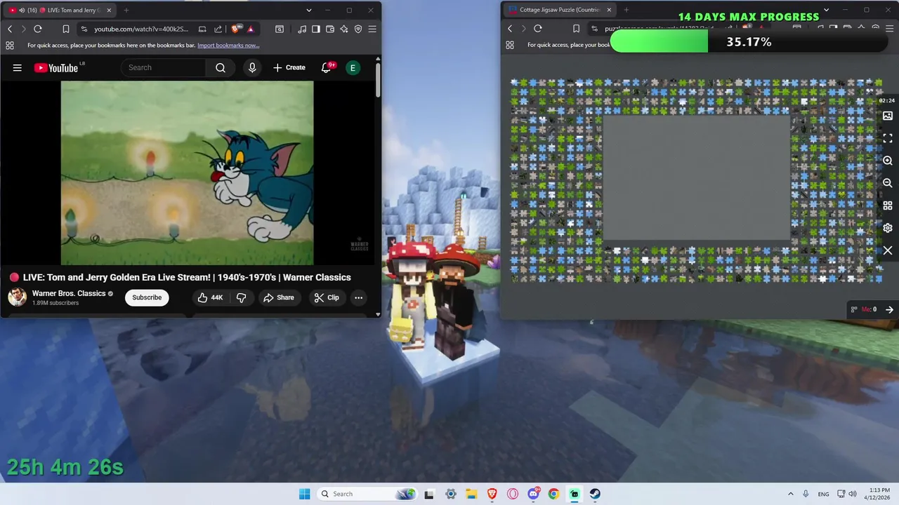Close the puzzle side toolbar
Screen dimensions: 899x505
click(x=888, y=250)
